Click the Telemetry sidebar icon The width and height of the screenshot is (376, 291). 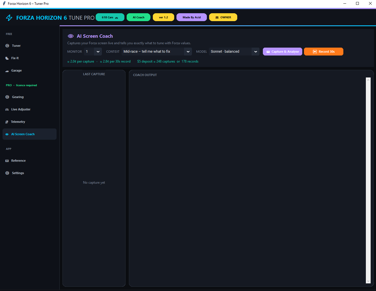pos(7,122)
